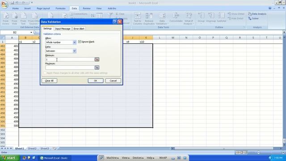Check Apply these changes to all cells
The height and width of the screenshot is (161, 286).
45,73
